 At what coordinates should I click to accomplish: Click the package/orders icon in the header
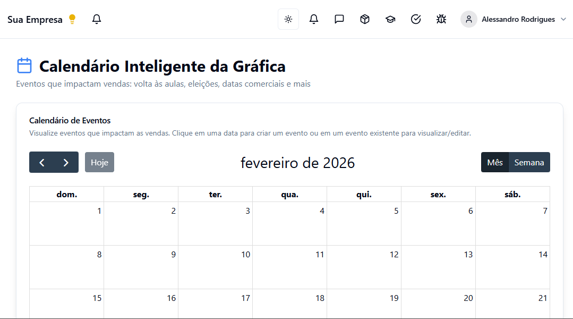click(x=364, y=19)
